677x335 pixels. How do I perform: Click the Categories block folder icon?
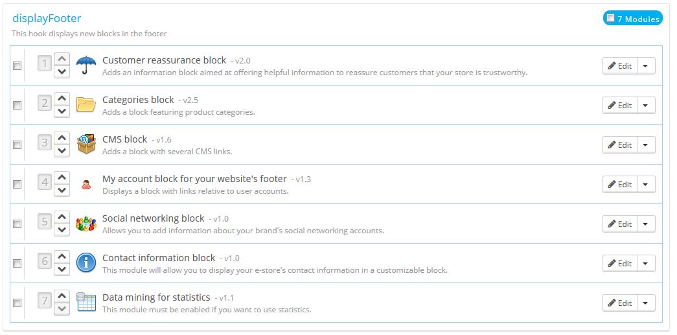[x=86, y=105]
